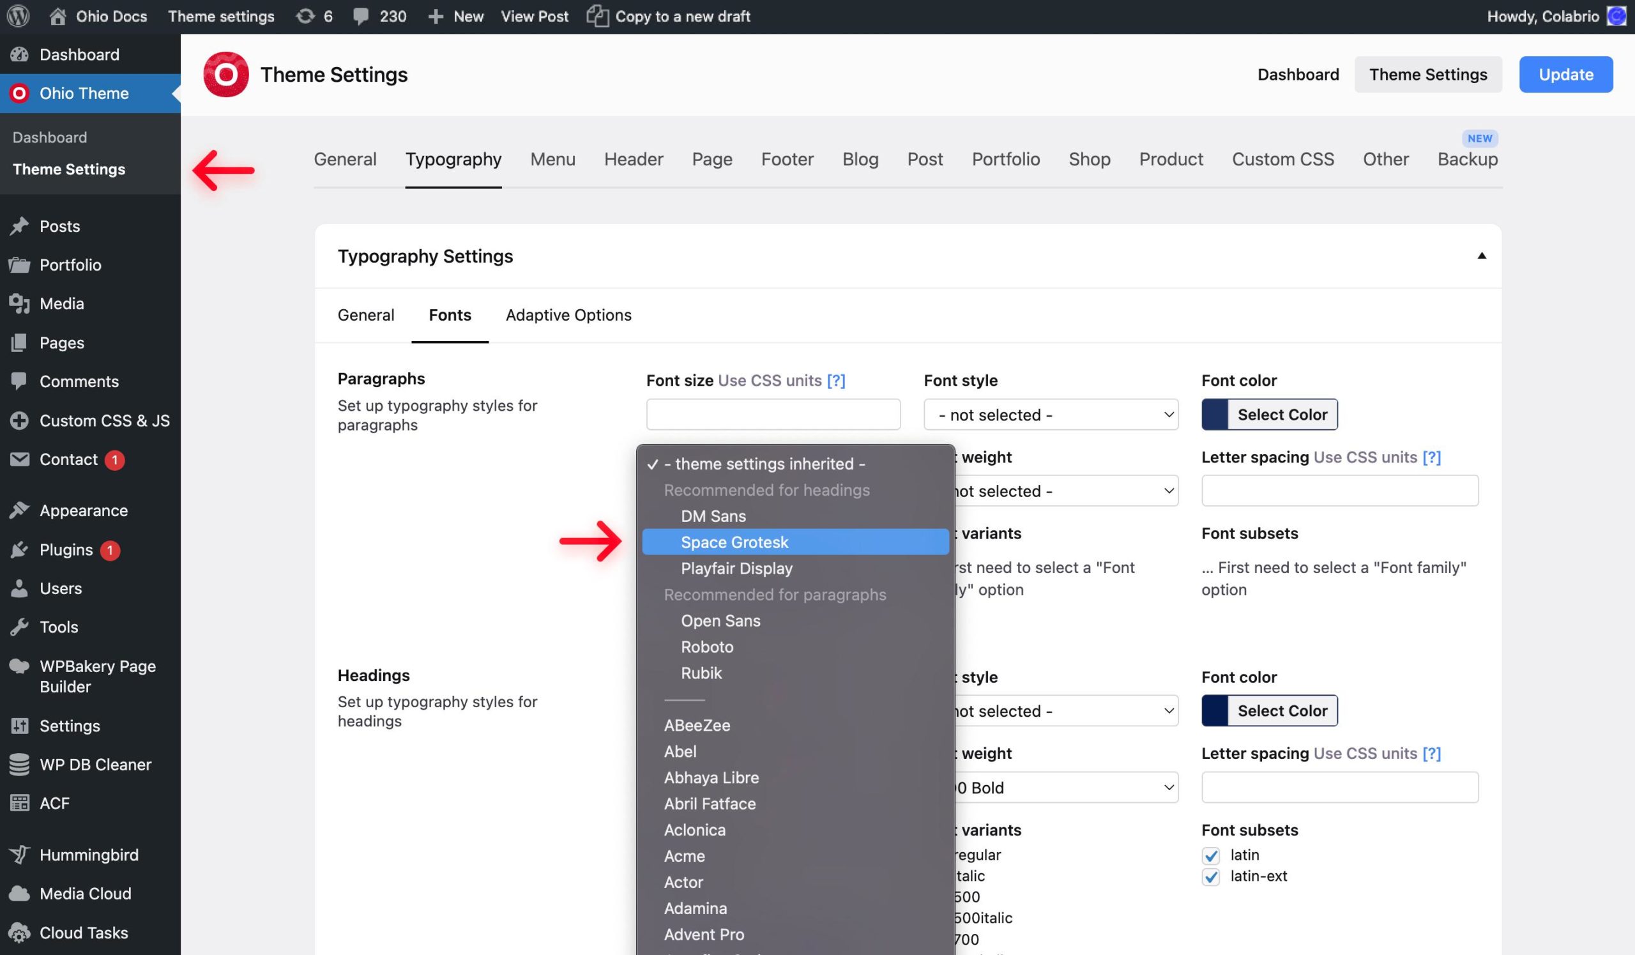The image size is (1635, 955).
Task: Open Paragraphs Letter spacing help link
Action: pos(1431,457)
